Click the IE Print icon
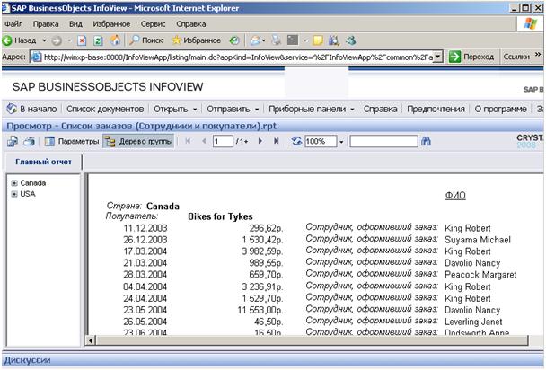 [277, 40]
